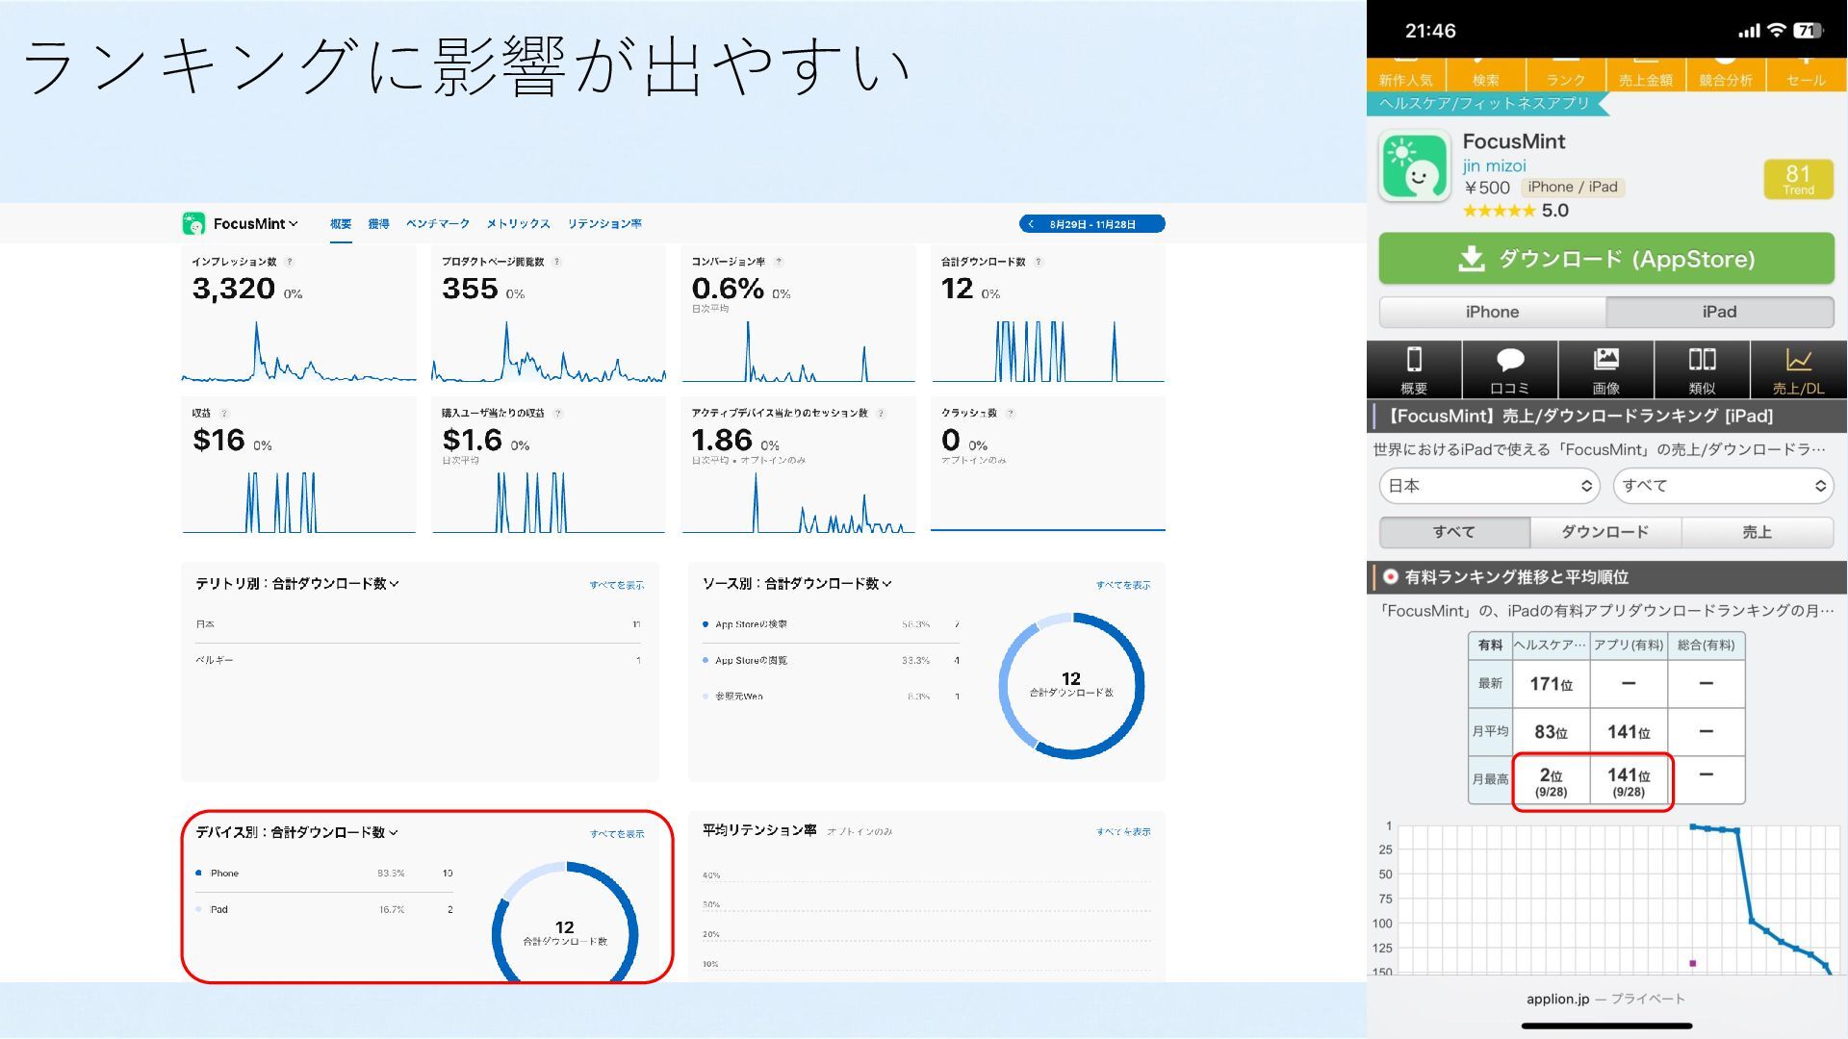Click the back arrow in date range
The width and height of the screenshot is (1848, 1039).
[x=1031, y=224]
